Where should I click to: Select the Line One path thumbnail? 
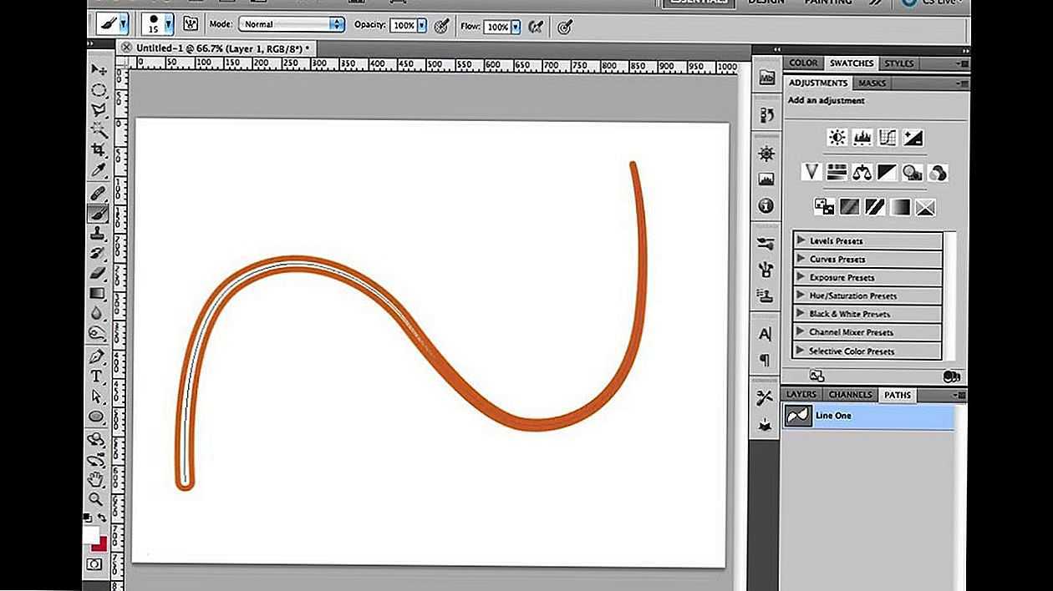click(798, 416)
